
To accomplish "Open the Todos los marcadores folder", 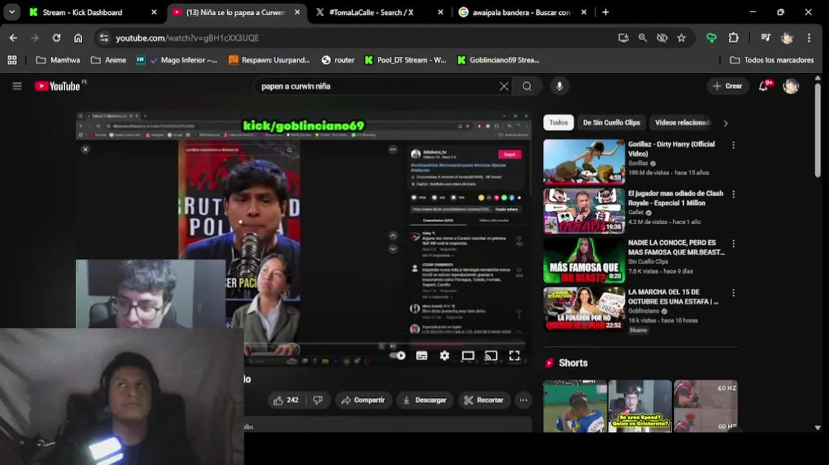I will (x=771, y=60).
